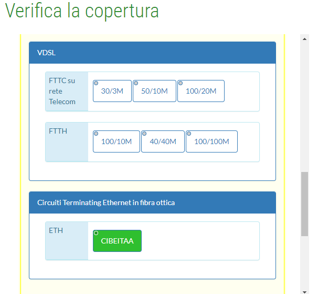Click the Circuiti Terminating Ethernet header
The height and width of the screenshot is (294, 318).
152,202
